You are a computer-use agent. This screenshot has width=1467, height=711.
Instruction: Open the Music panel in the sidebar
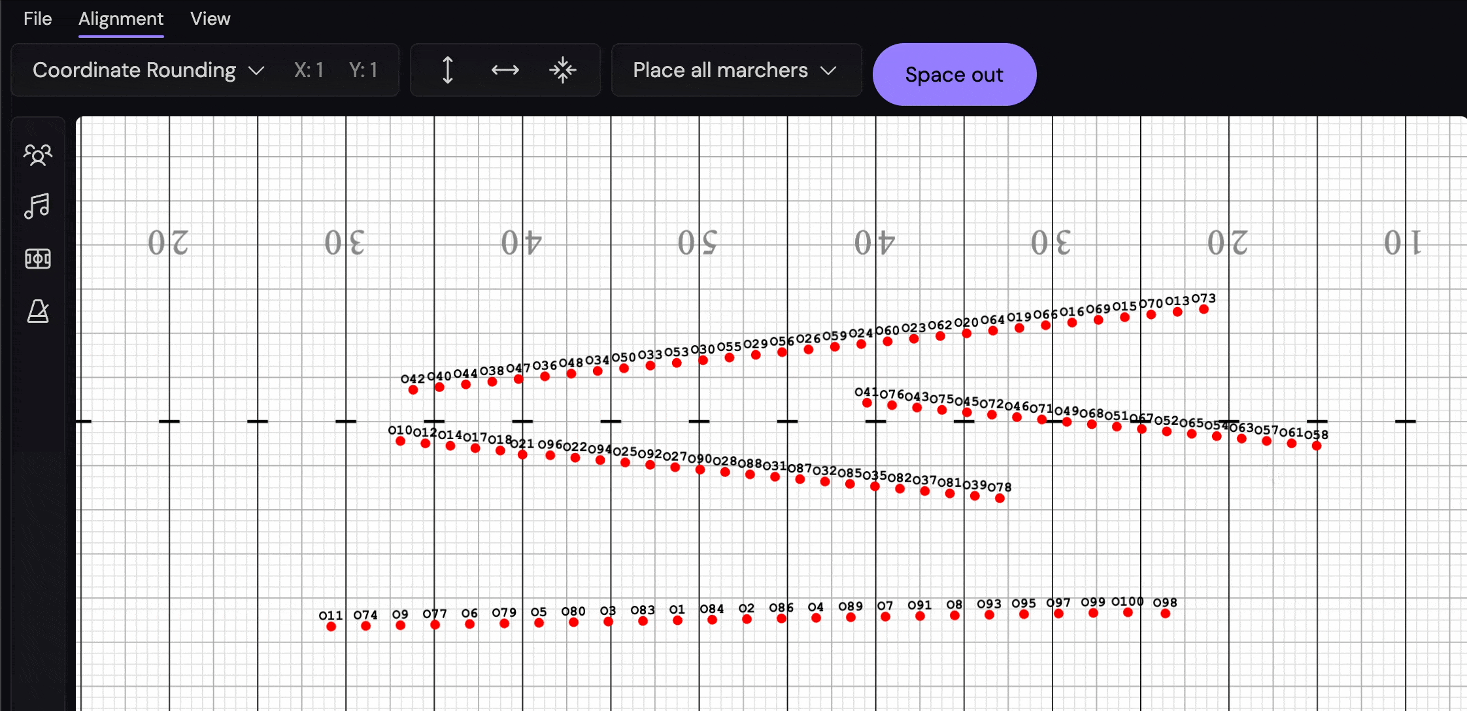pyautogui.click(x=37, y=206)
